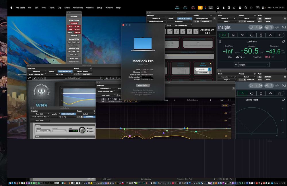Image resolution: width=287 pixels, height=186 pixels.
Task: Open the AudioSuite menu
Action: click(78, 8)
